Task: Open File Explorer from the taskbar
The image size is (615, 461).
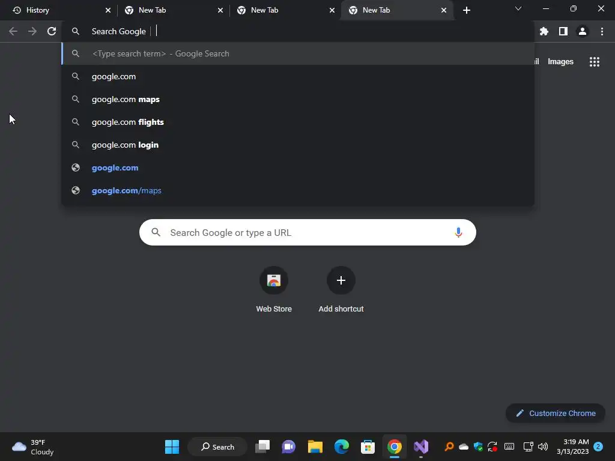Action: (315, 447)
